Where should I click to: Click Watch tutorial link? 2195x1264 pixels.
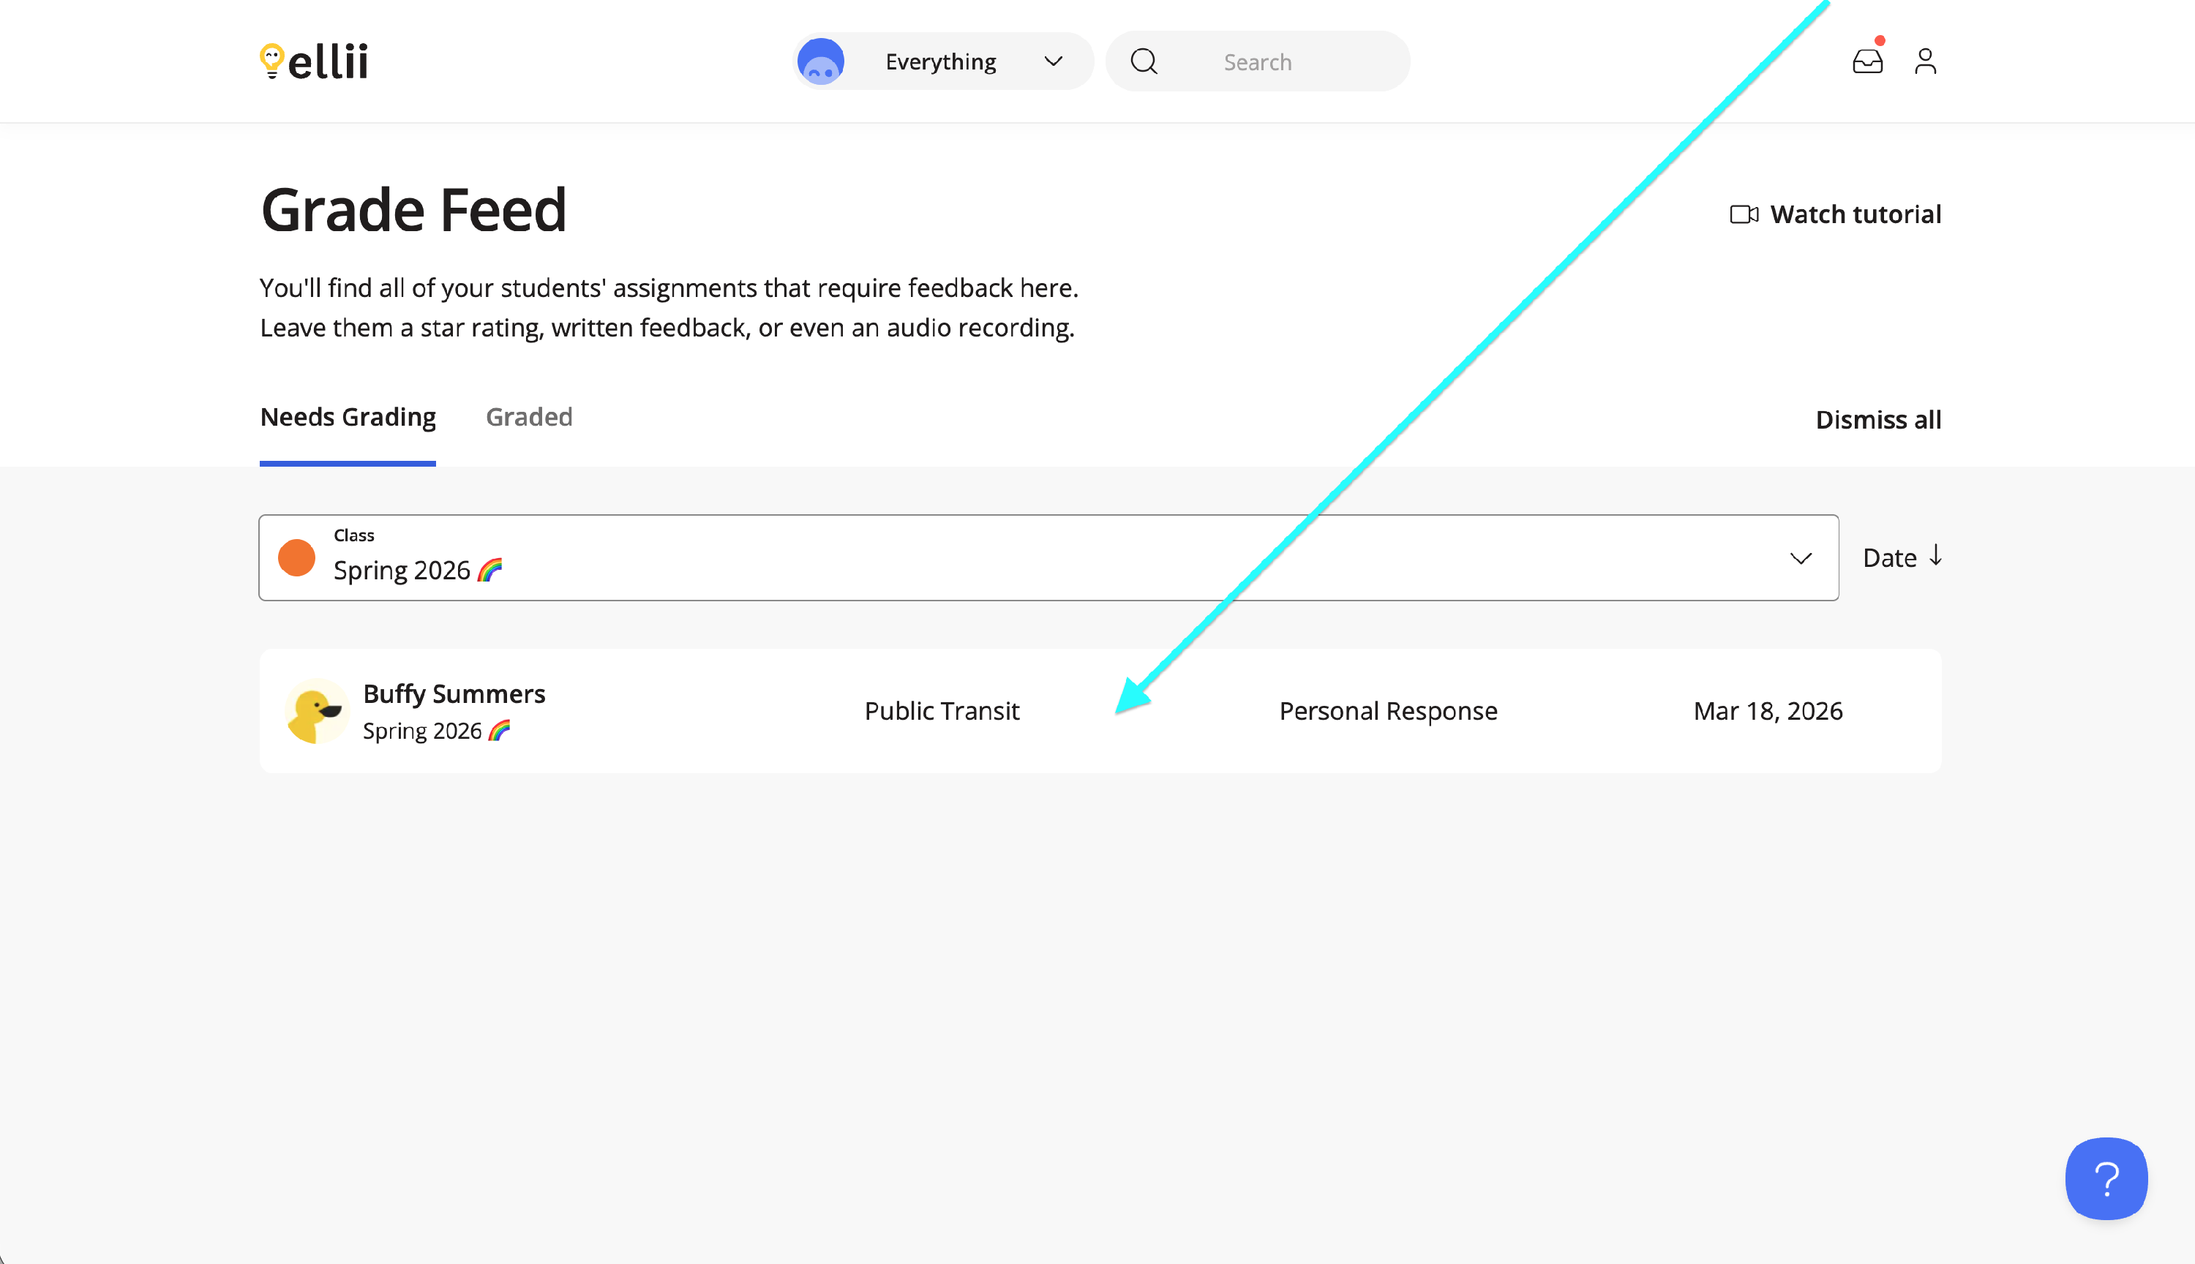pos(1855,214)
